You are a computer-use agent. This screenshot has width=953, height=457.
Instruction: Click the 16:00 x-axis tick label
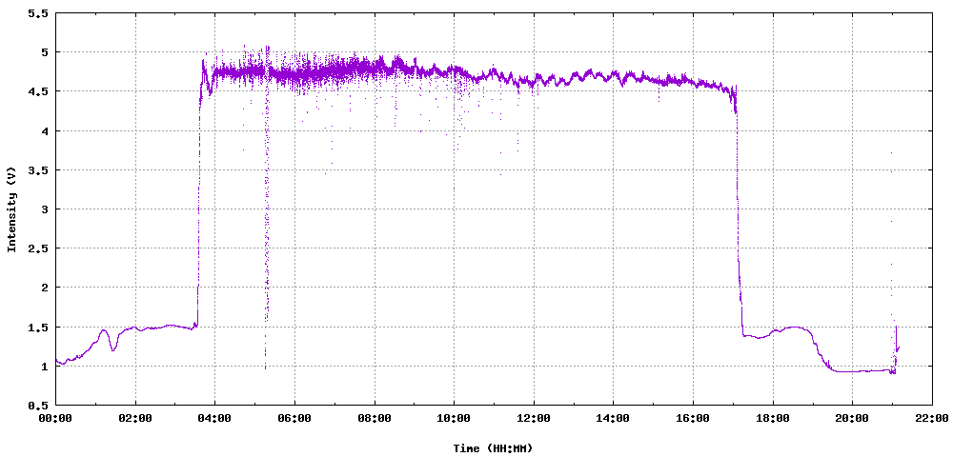(693, 418)
